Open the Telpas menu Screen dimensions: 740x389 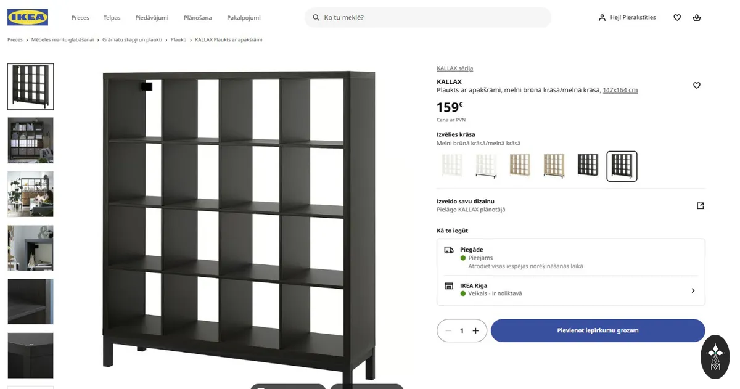tap(112, 18)
